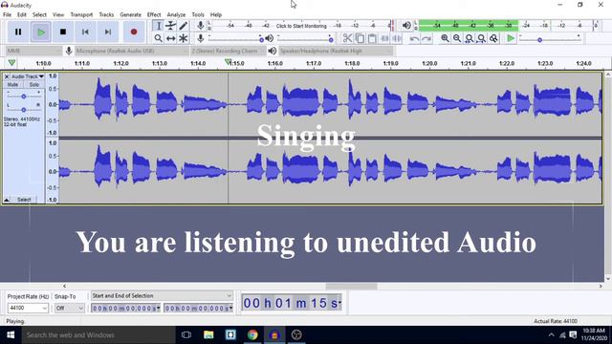This screenshot has height=344, width=612.
Task: Select the Selection (I-beam) tool
Action: coord(158,26)
